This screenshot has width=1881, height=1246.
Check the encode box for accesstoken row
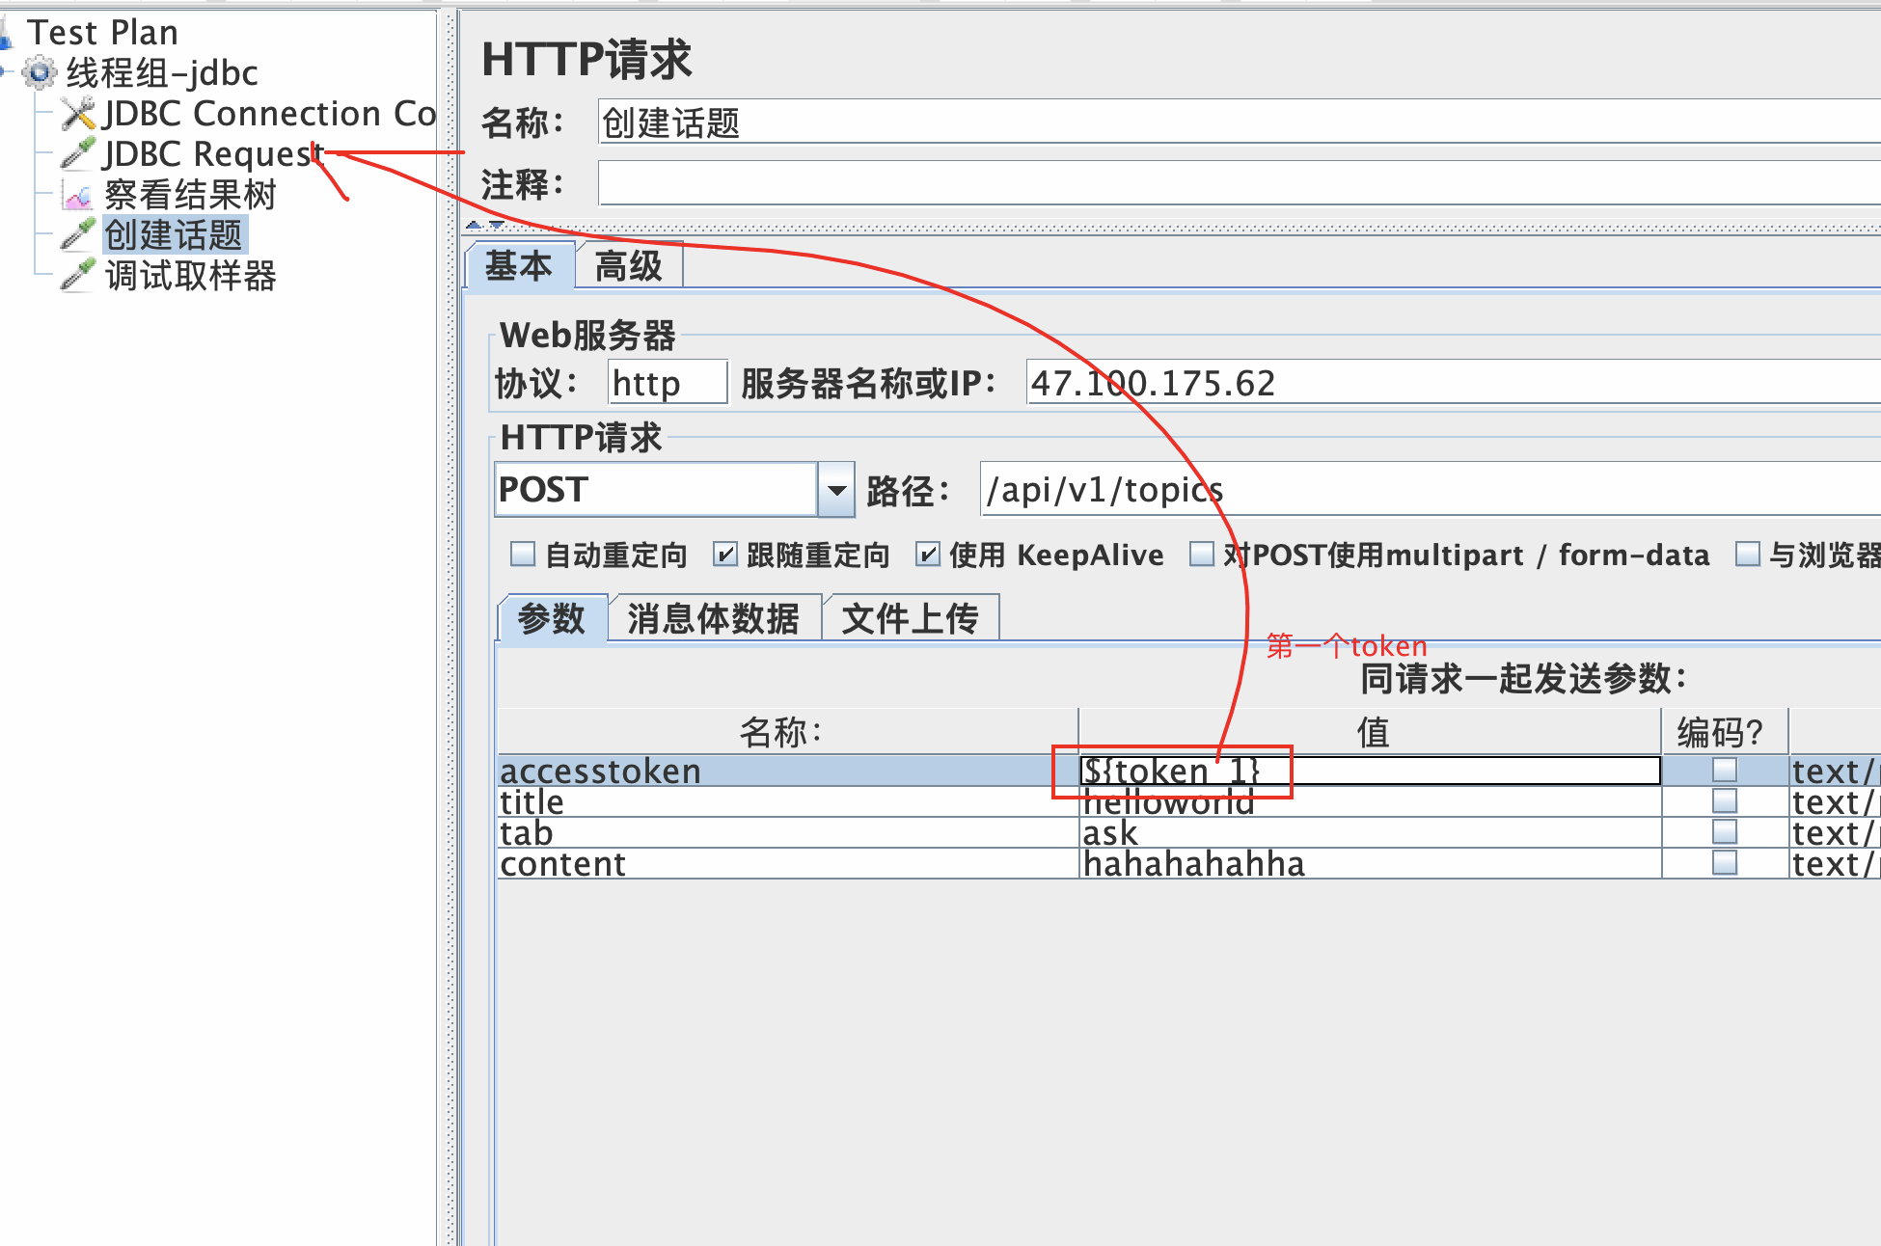1724,770
